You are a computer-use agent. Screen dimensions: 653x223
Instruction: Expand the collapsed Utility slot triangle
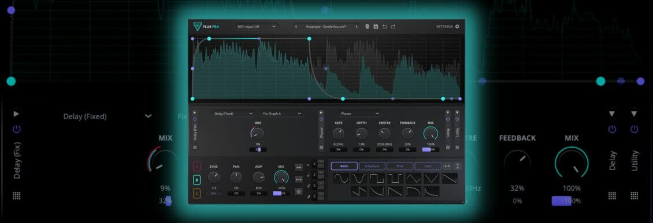tap(457, 112)
